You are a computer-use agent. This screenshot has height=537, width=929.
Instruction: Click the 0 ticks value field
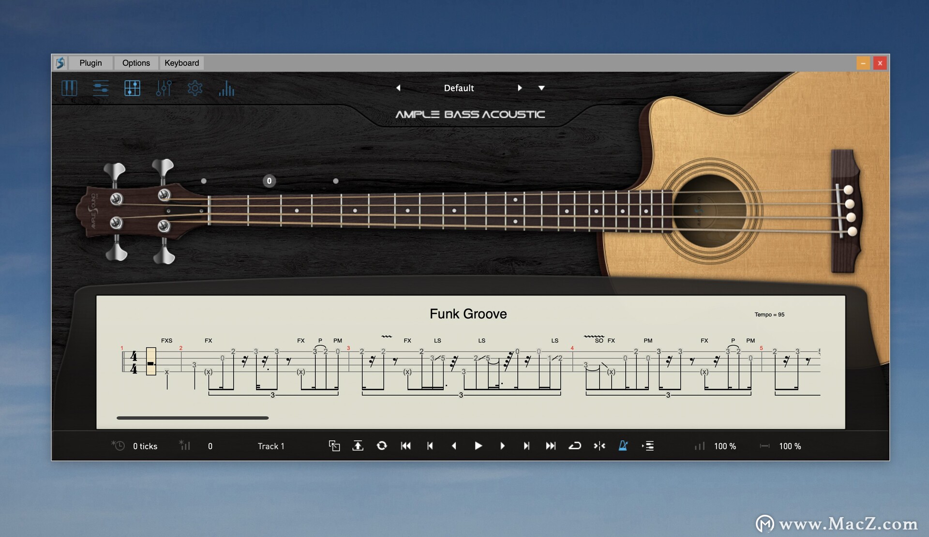(x=145, y=446)
